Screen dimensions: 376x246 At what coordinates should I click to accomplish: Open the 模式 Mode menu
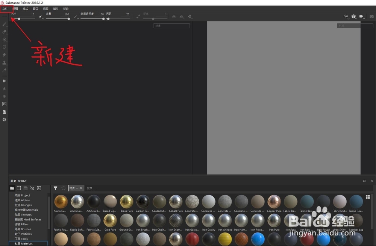(25, 9)
